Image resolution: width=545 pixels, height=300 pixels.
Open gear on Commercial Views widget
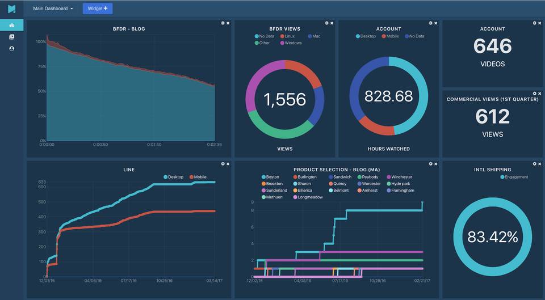pyautogui.click(x=535, y=94)
